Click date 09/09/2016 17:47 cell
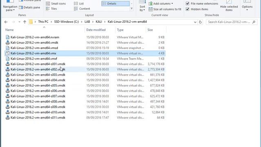The height and width of the screenshot is (147, 261). point(97,118)
